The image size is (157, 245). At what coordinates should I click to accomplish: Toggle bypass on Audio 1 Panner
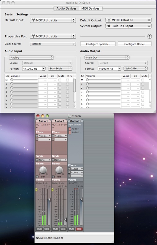[37, 177]
